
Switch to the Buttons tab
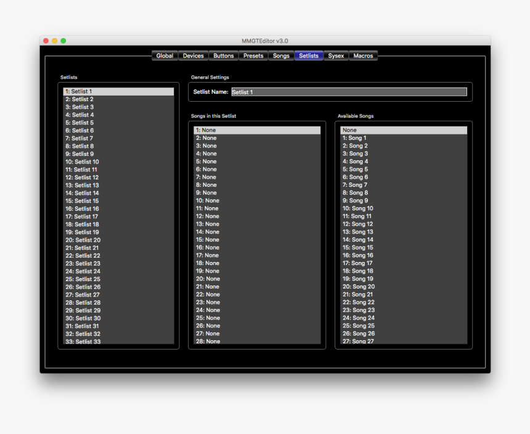point(223,55)
